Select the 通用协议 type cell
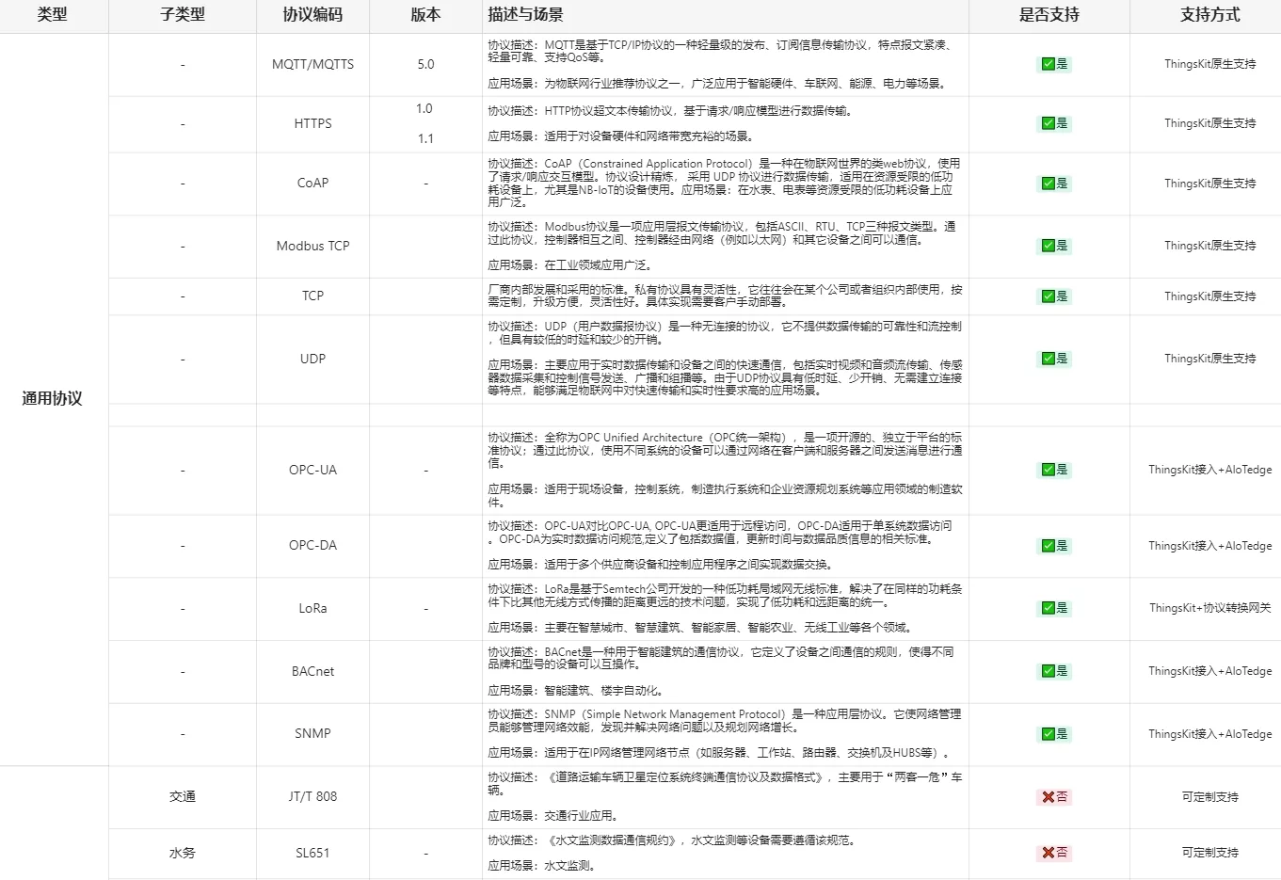The height and width of the screenshot is (880, 1281). click(x=53, y=398)
